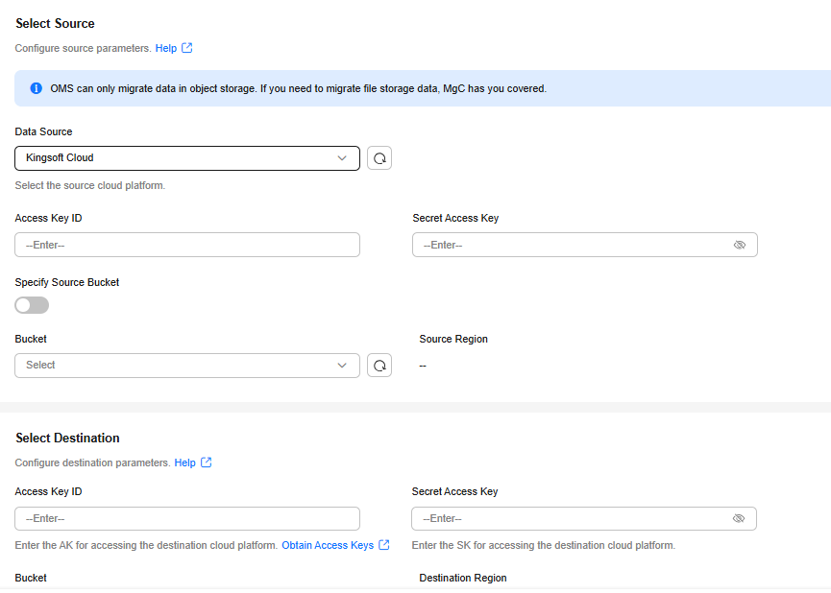831x593 pixels.
Task: Click the chevron arrow in Data Source box
Action: coord(342,158)
